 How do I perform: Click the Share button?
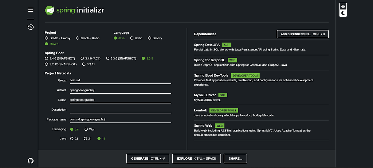tap(235, 159)
